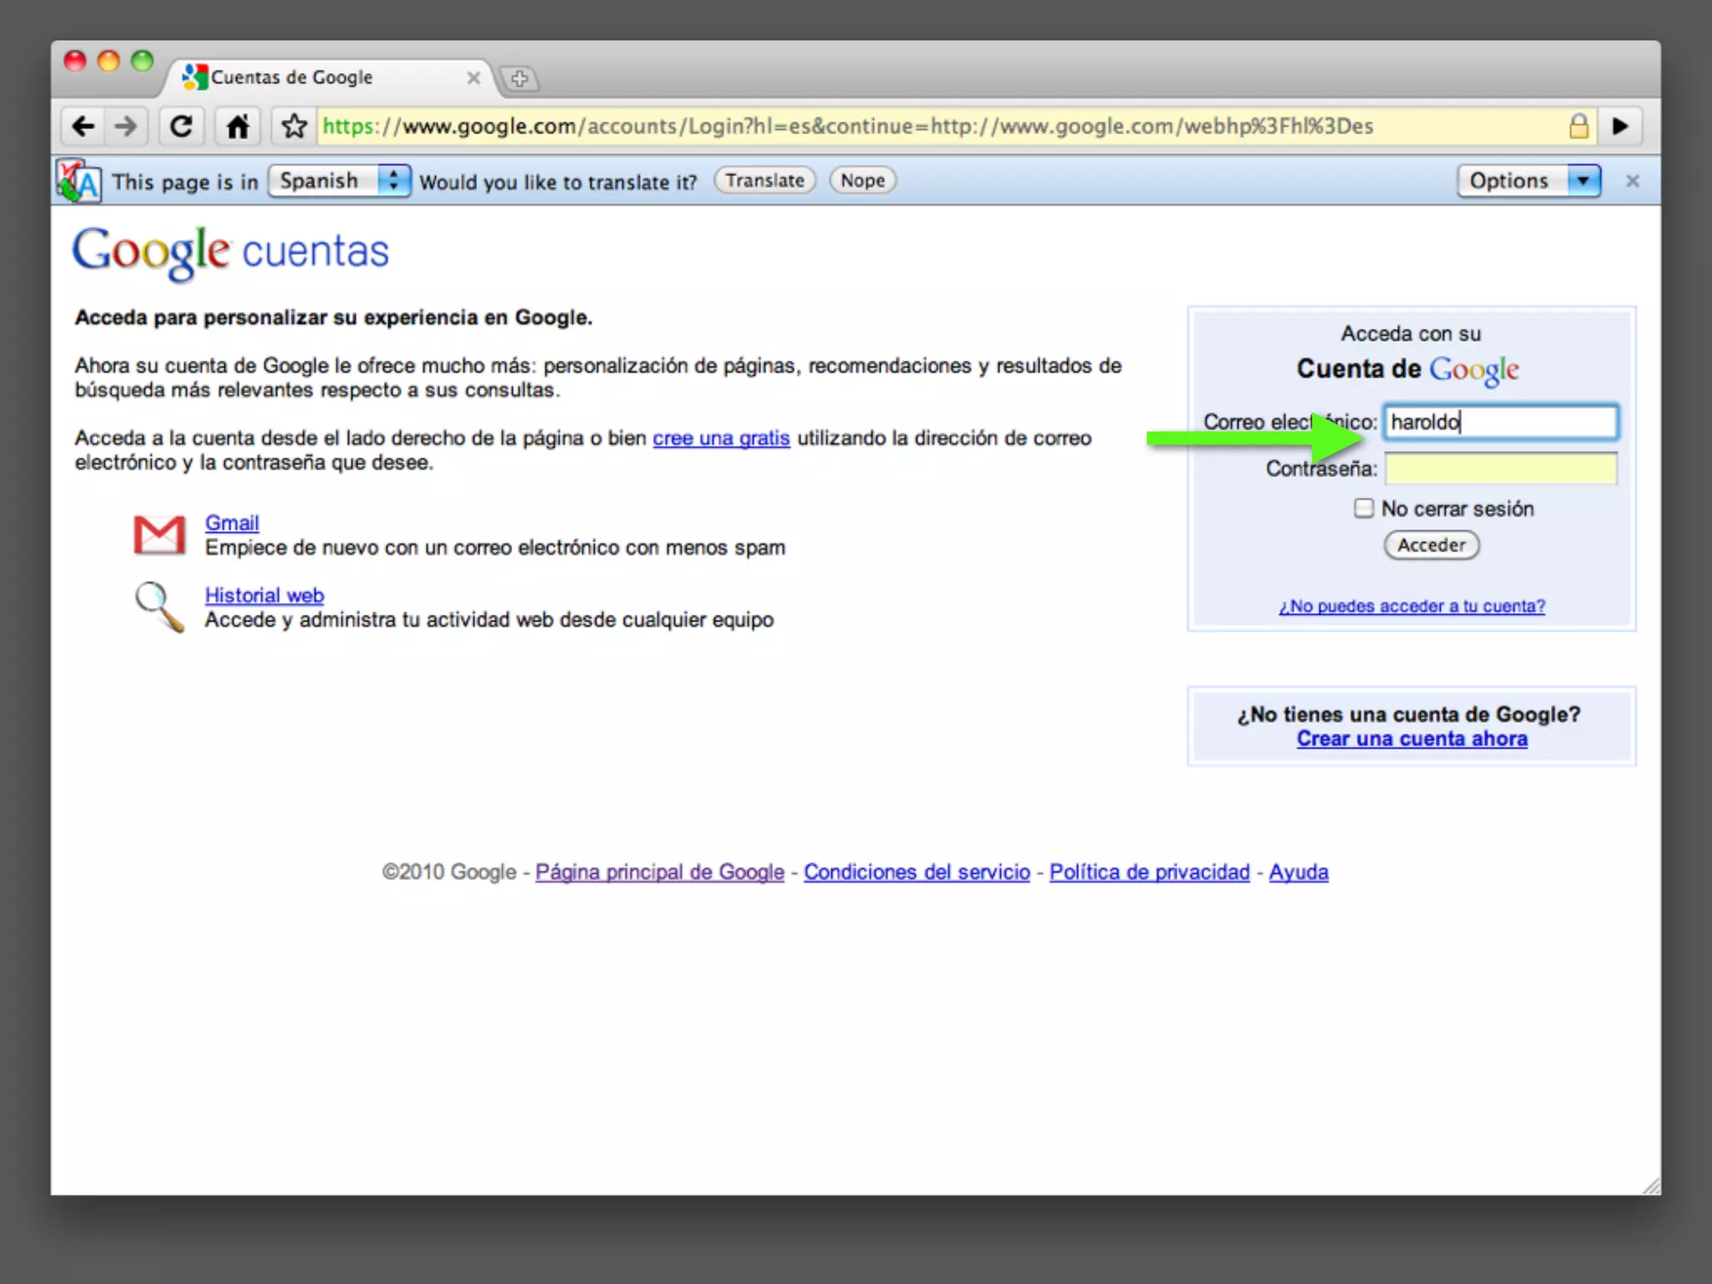Reload the page with refresh icon
This screenshot has height=1284, width=1712.
pos(181,127)
